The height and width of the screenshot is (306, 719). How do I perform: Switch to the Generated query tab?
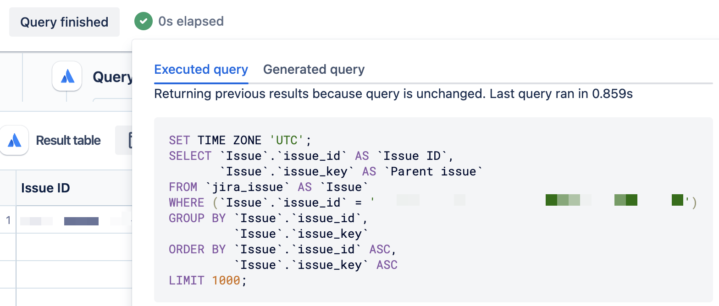coord(314,70)
